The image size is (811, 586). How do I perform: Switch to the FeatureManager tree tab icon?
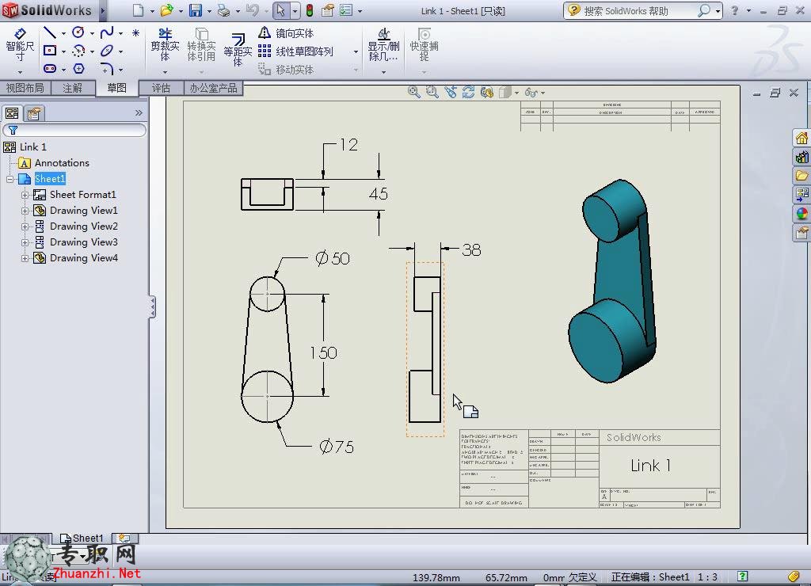(x=12, y=112)
